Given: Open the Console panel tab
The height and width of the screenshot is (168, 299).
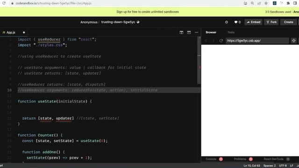Looking at the screenshot, I should click(211, 159).
